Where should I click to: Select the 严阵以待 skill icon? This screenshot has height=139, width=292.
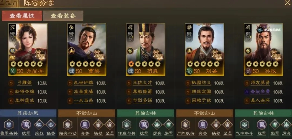pyautogui.click(x=186, y=124)
